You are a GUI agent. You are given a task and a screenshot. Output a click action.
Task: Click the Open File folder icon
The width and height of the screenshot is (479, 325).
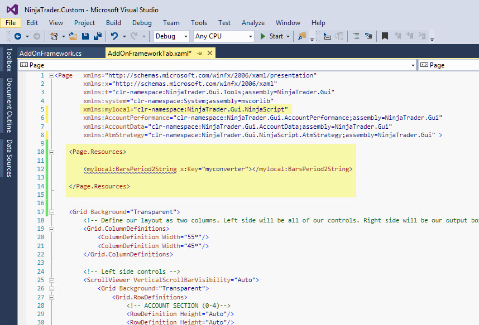coord(73,36)
